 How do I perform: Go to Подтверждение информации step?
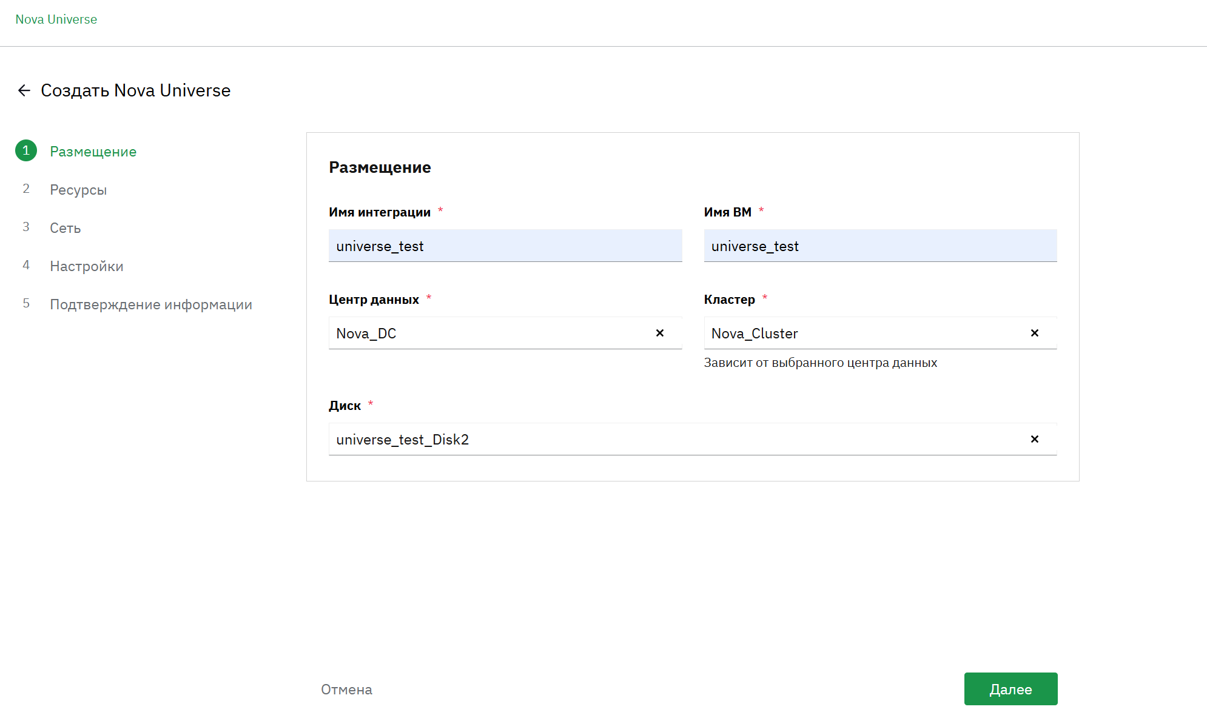(x=151, y=304)
